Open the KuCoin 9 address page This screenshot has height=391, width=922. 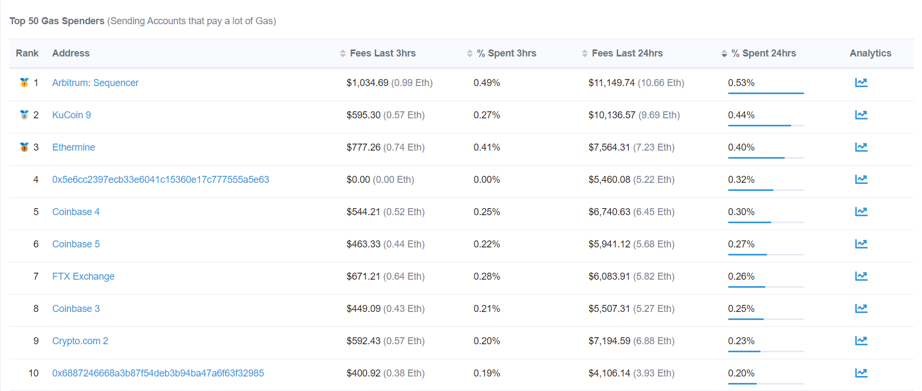pos(72,115)
